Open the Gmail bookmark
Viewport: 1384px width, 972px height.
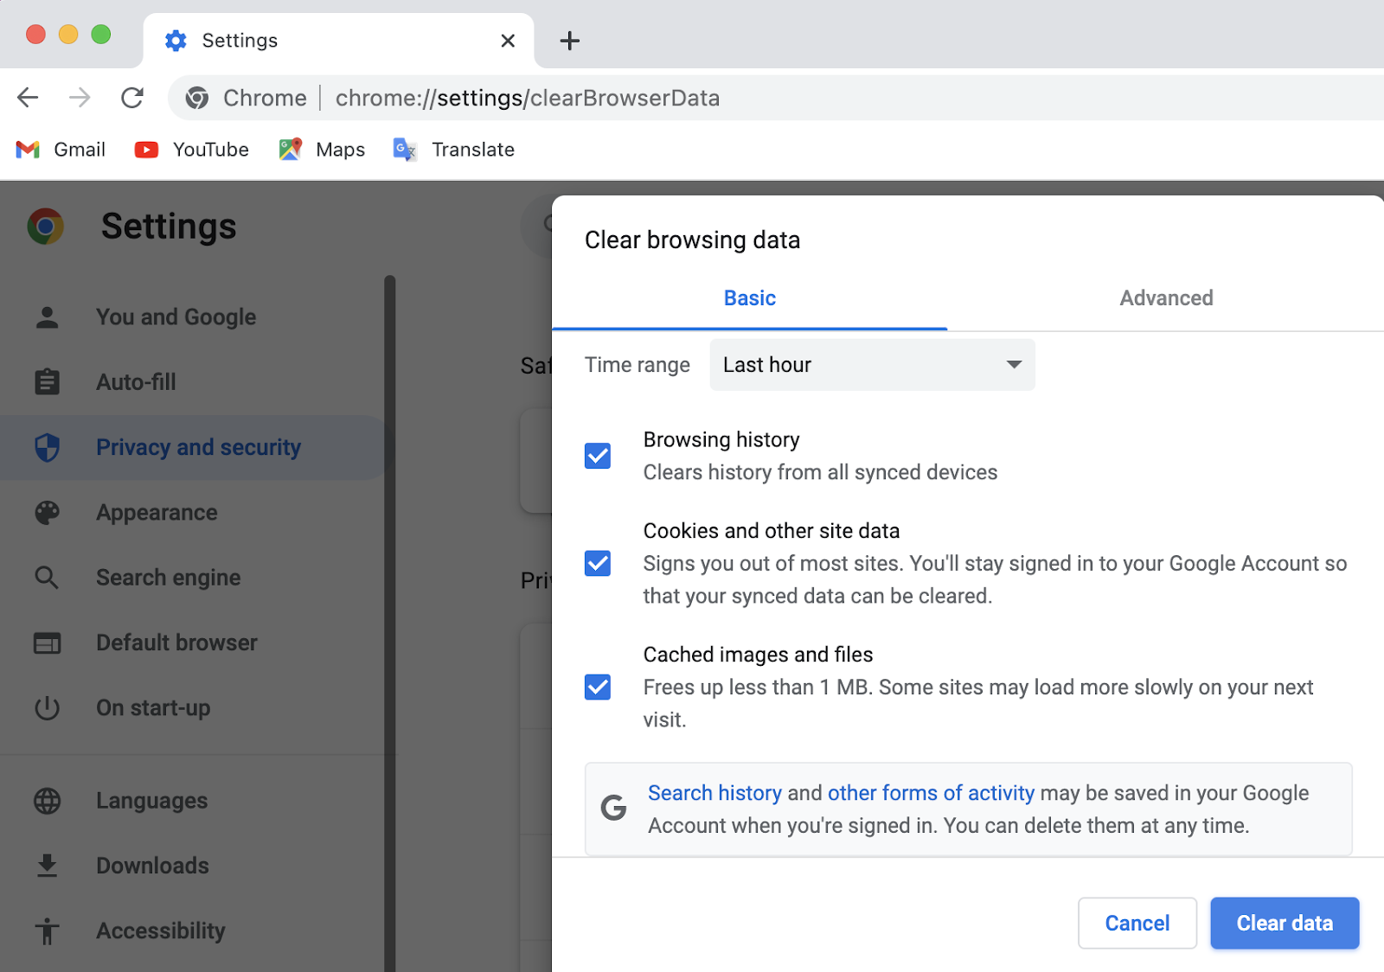pyautogui.click(x=61, y=150)
